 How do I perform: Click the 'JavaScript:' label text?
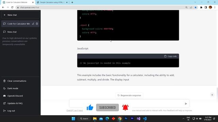tap(83, 48)
